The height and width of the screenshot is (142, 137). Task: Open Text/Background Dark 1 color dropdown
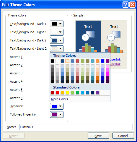click(x=57, y=24)
